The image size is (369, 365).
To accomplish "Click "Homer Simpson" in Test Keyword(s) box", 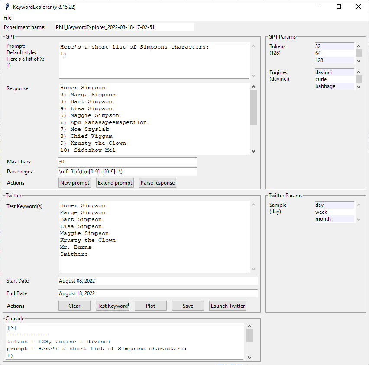I will pyautogui.click(x=83, y=205).
